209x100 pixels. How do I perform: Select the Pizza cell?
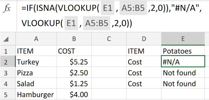pos(36,72)
